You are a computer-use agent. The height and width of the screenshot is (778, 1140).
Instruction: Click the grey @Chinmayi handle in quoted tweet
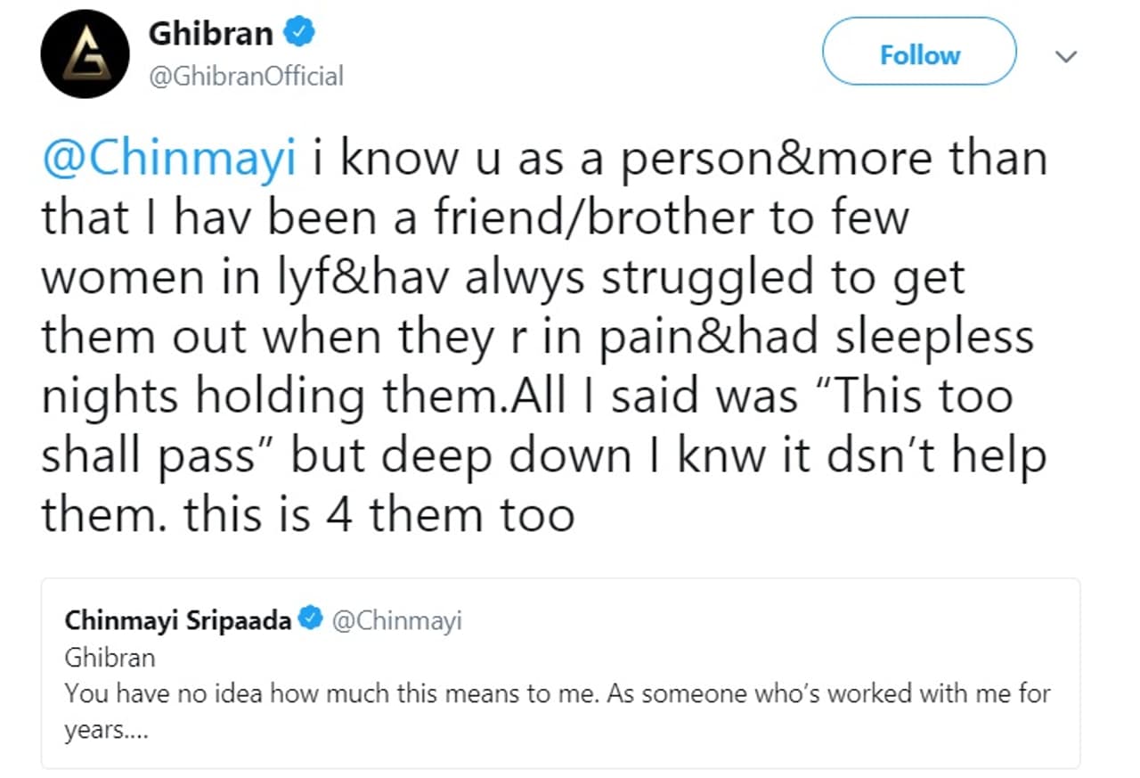[397, 620]
